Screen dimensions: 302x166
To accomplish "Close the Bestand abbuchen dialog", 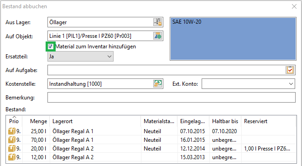I will tap(294, 6).
